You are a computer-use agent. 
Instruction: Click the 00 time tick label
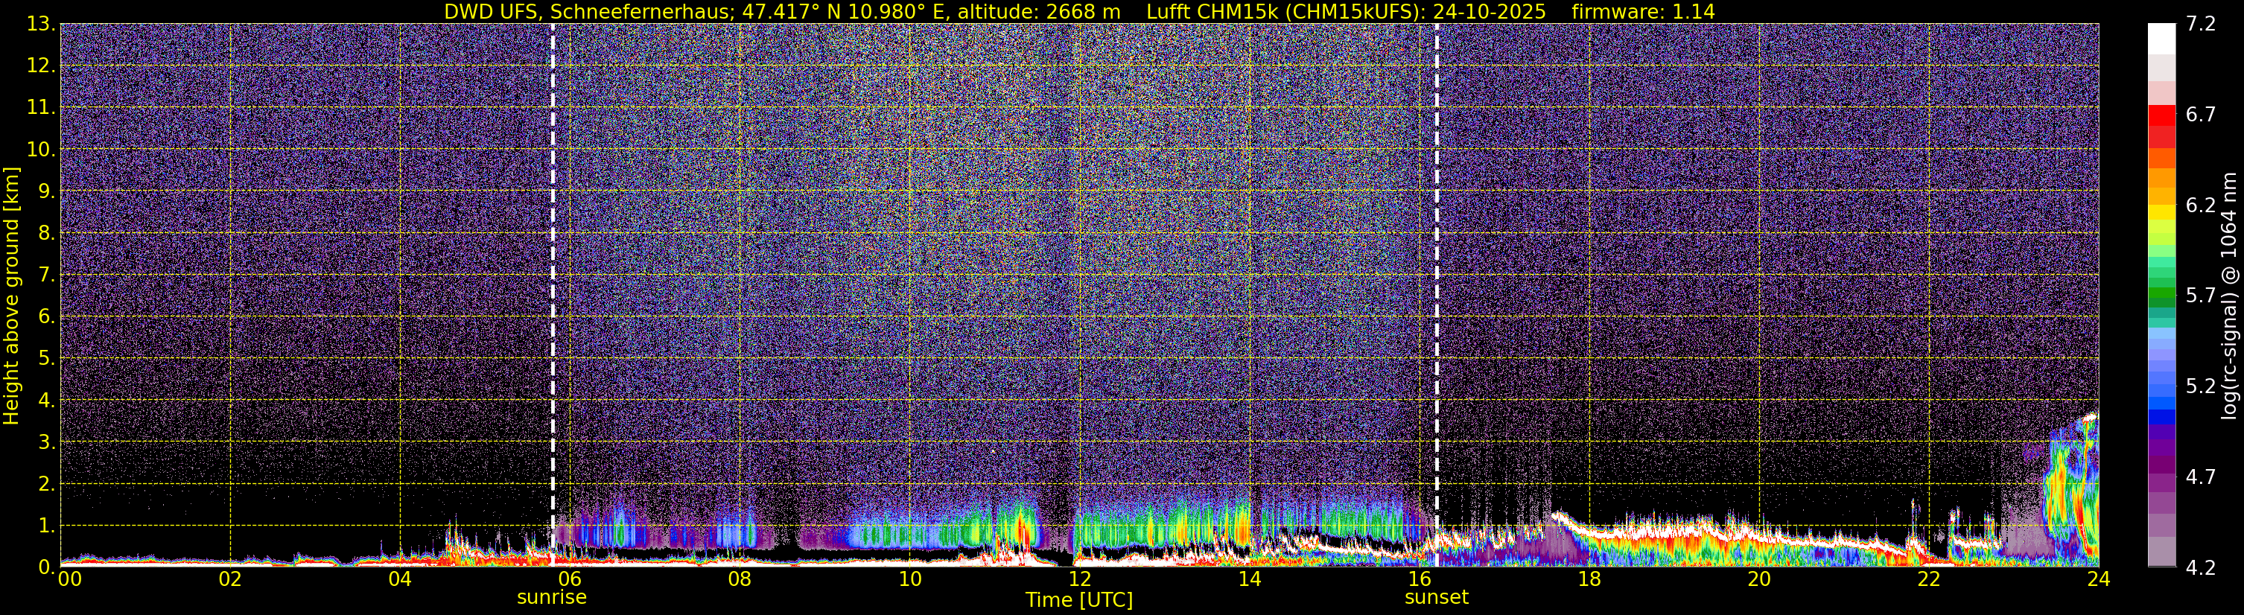(70, 579)
